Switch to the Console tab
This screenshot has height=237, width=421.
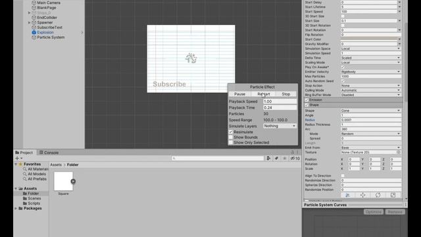[49, 153]
